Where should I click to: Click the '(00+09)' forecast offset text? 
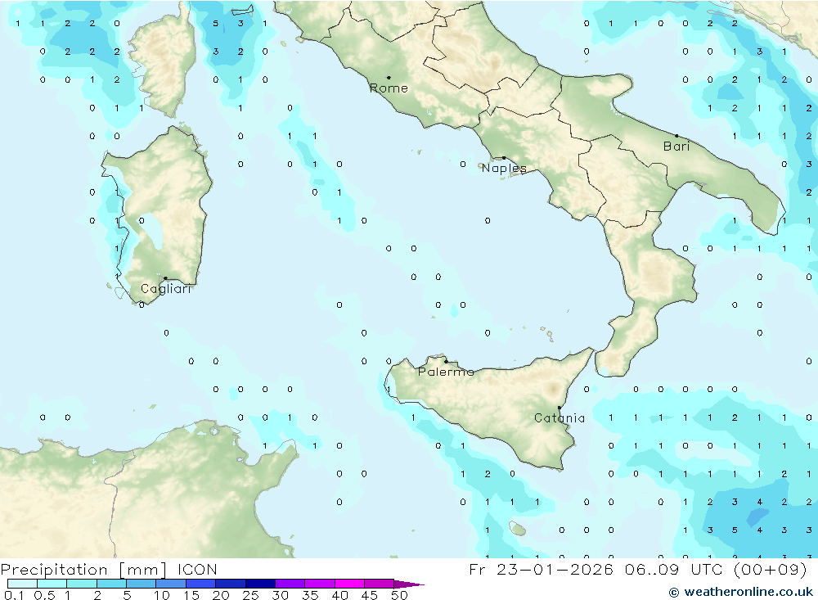(x=770, y=569)
